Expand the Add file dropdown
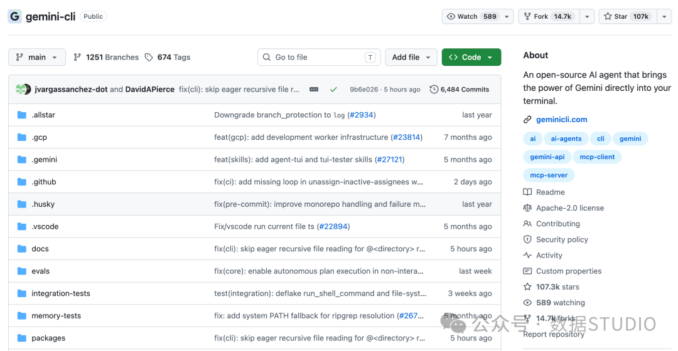Viewport: 678px width, 351px height. point(411,57)
